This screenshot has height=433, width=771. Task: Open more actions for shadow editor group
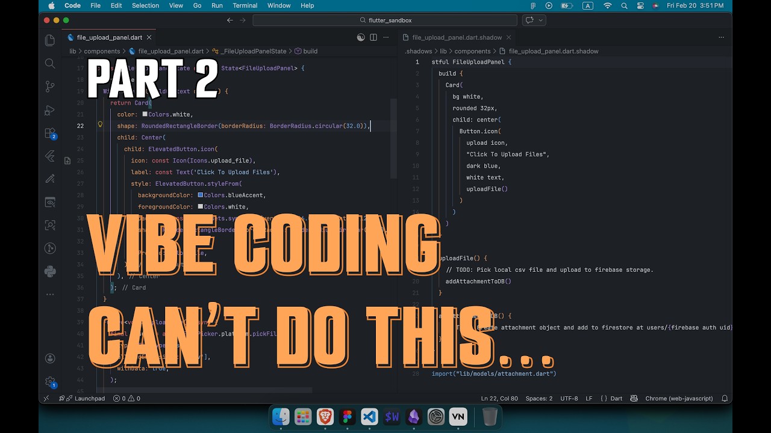(x=722, y=37)
